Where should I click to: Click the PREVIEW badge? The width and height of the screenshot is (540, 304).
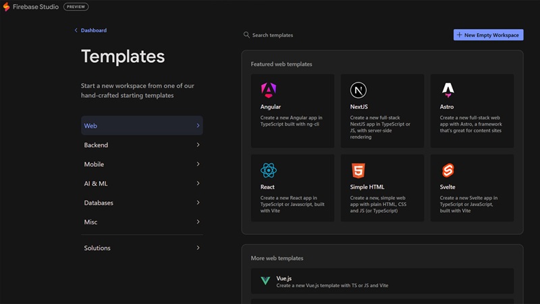[x=76, y=7]
